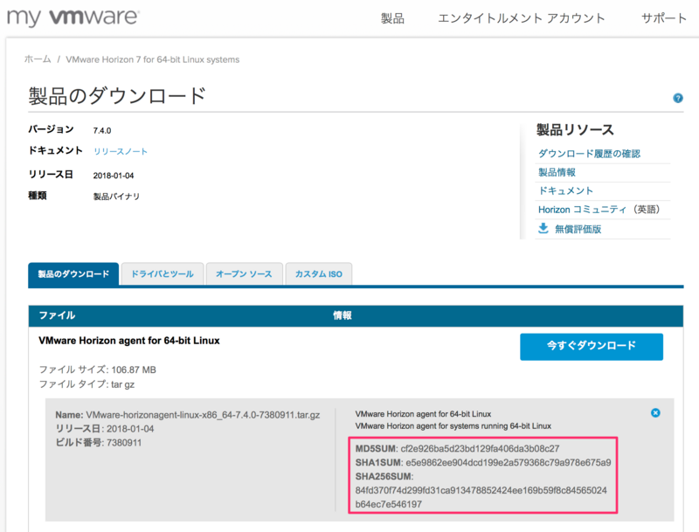Click the 製品のダウンロード page heading
Image resolution: width=699 pixels, height=532 pixels.
click(117, 96)
